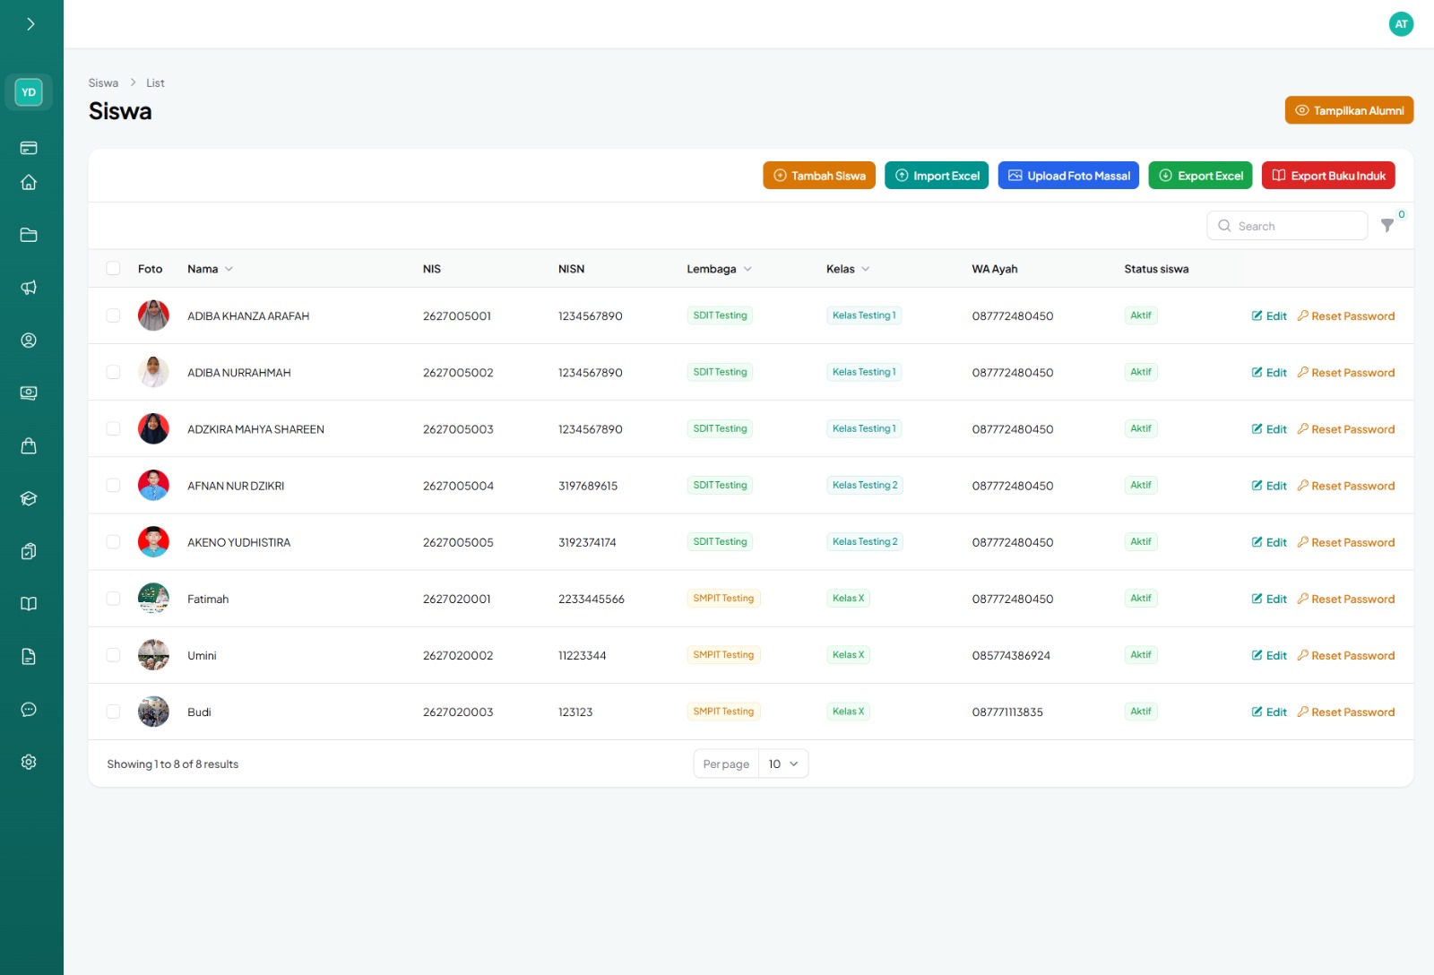Tick the checkbox for ADIBA KHANZA ARAFAH
The height and width of the screenshot is (975, 1434).
[x=113, y=315]
